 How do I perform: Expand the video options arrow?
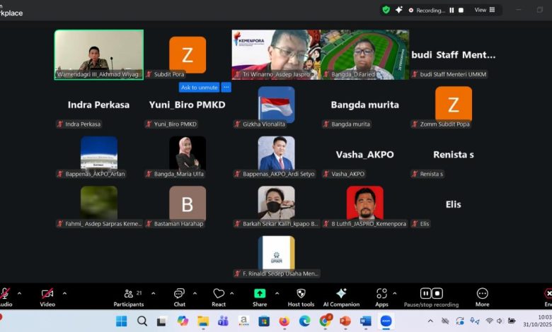[64, 293]
